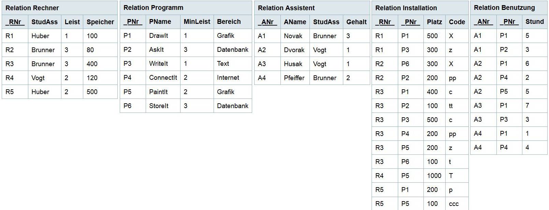Select the Internet cell in Bereich column
The image size is (549, 210).
(x=228, y=77)
